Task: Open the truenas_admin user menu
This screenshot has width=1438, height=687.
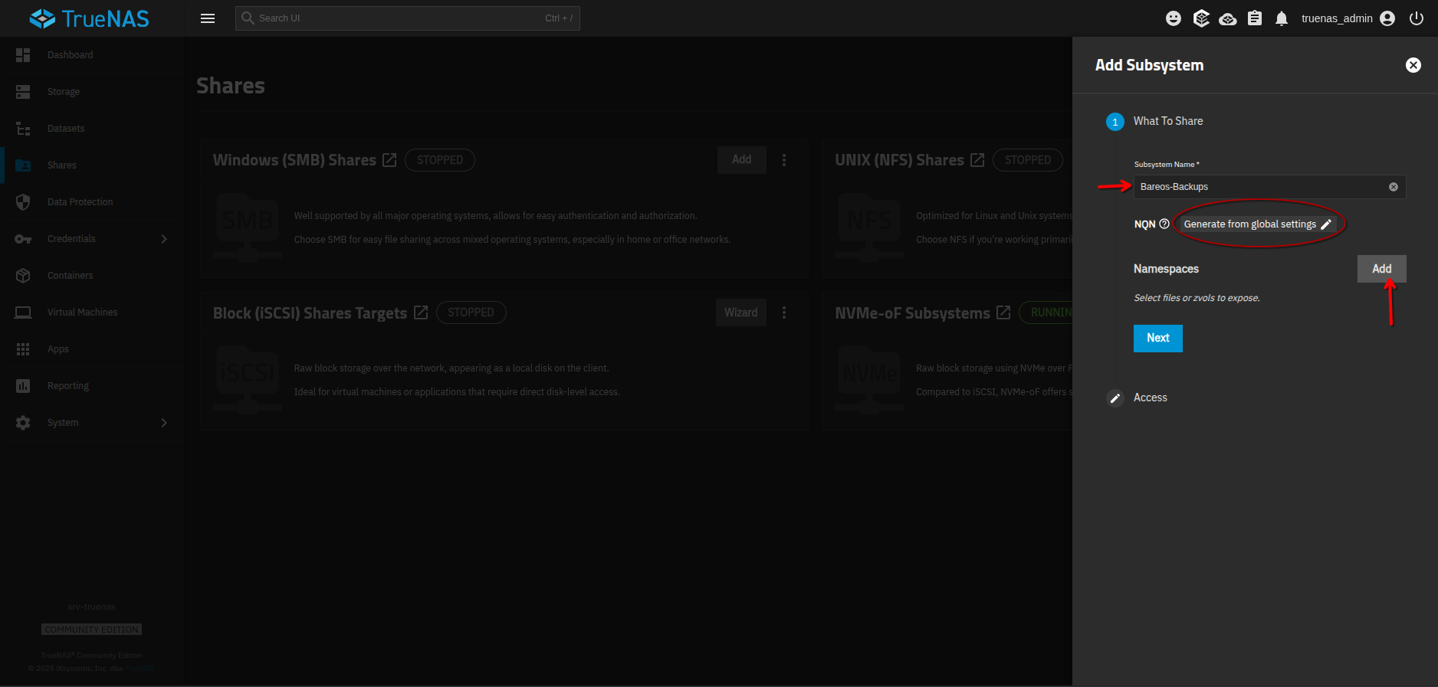Action: coord(1348,18)
